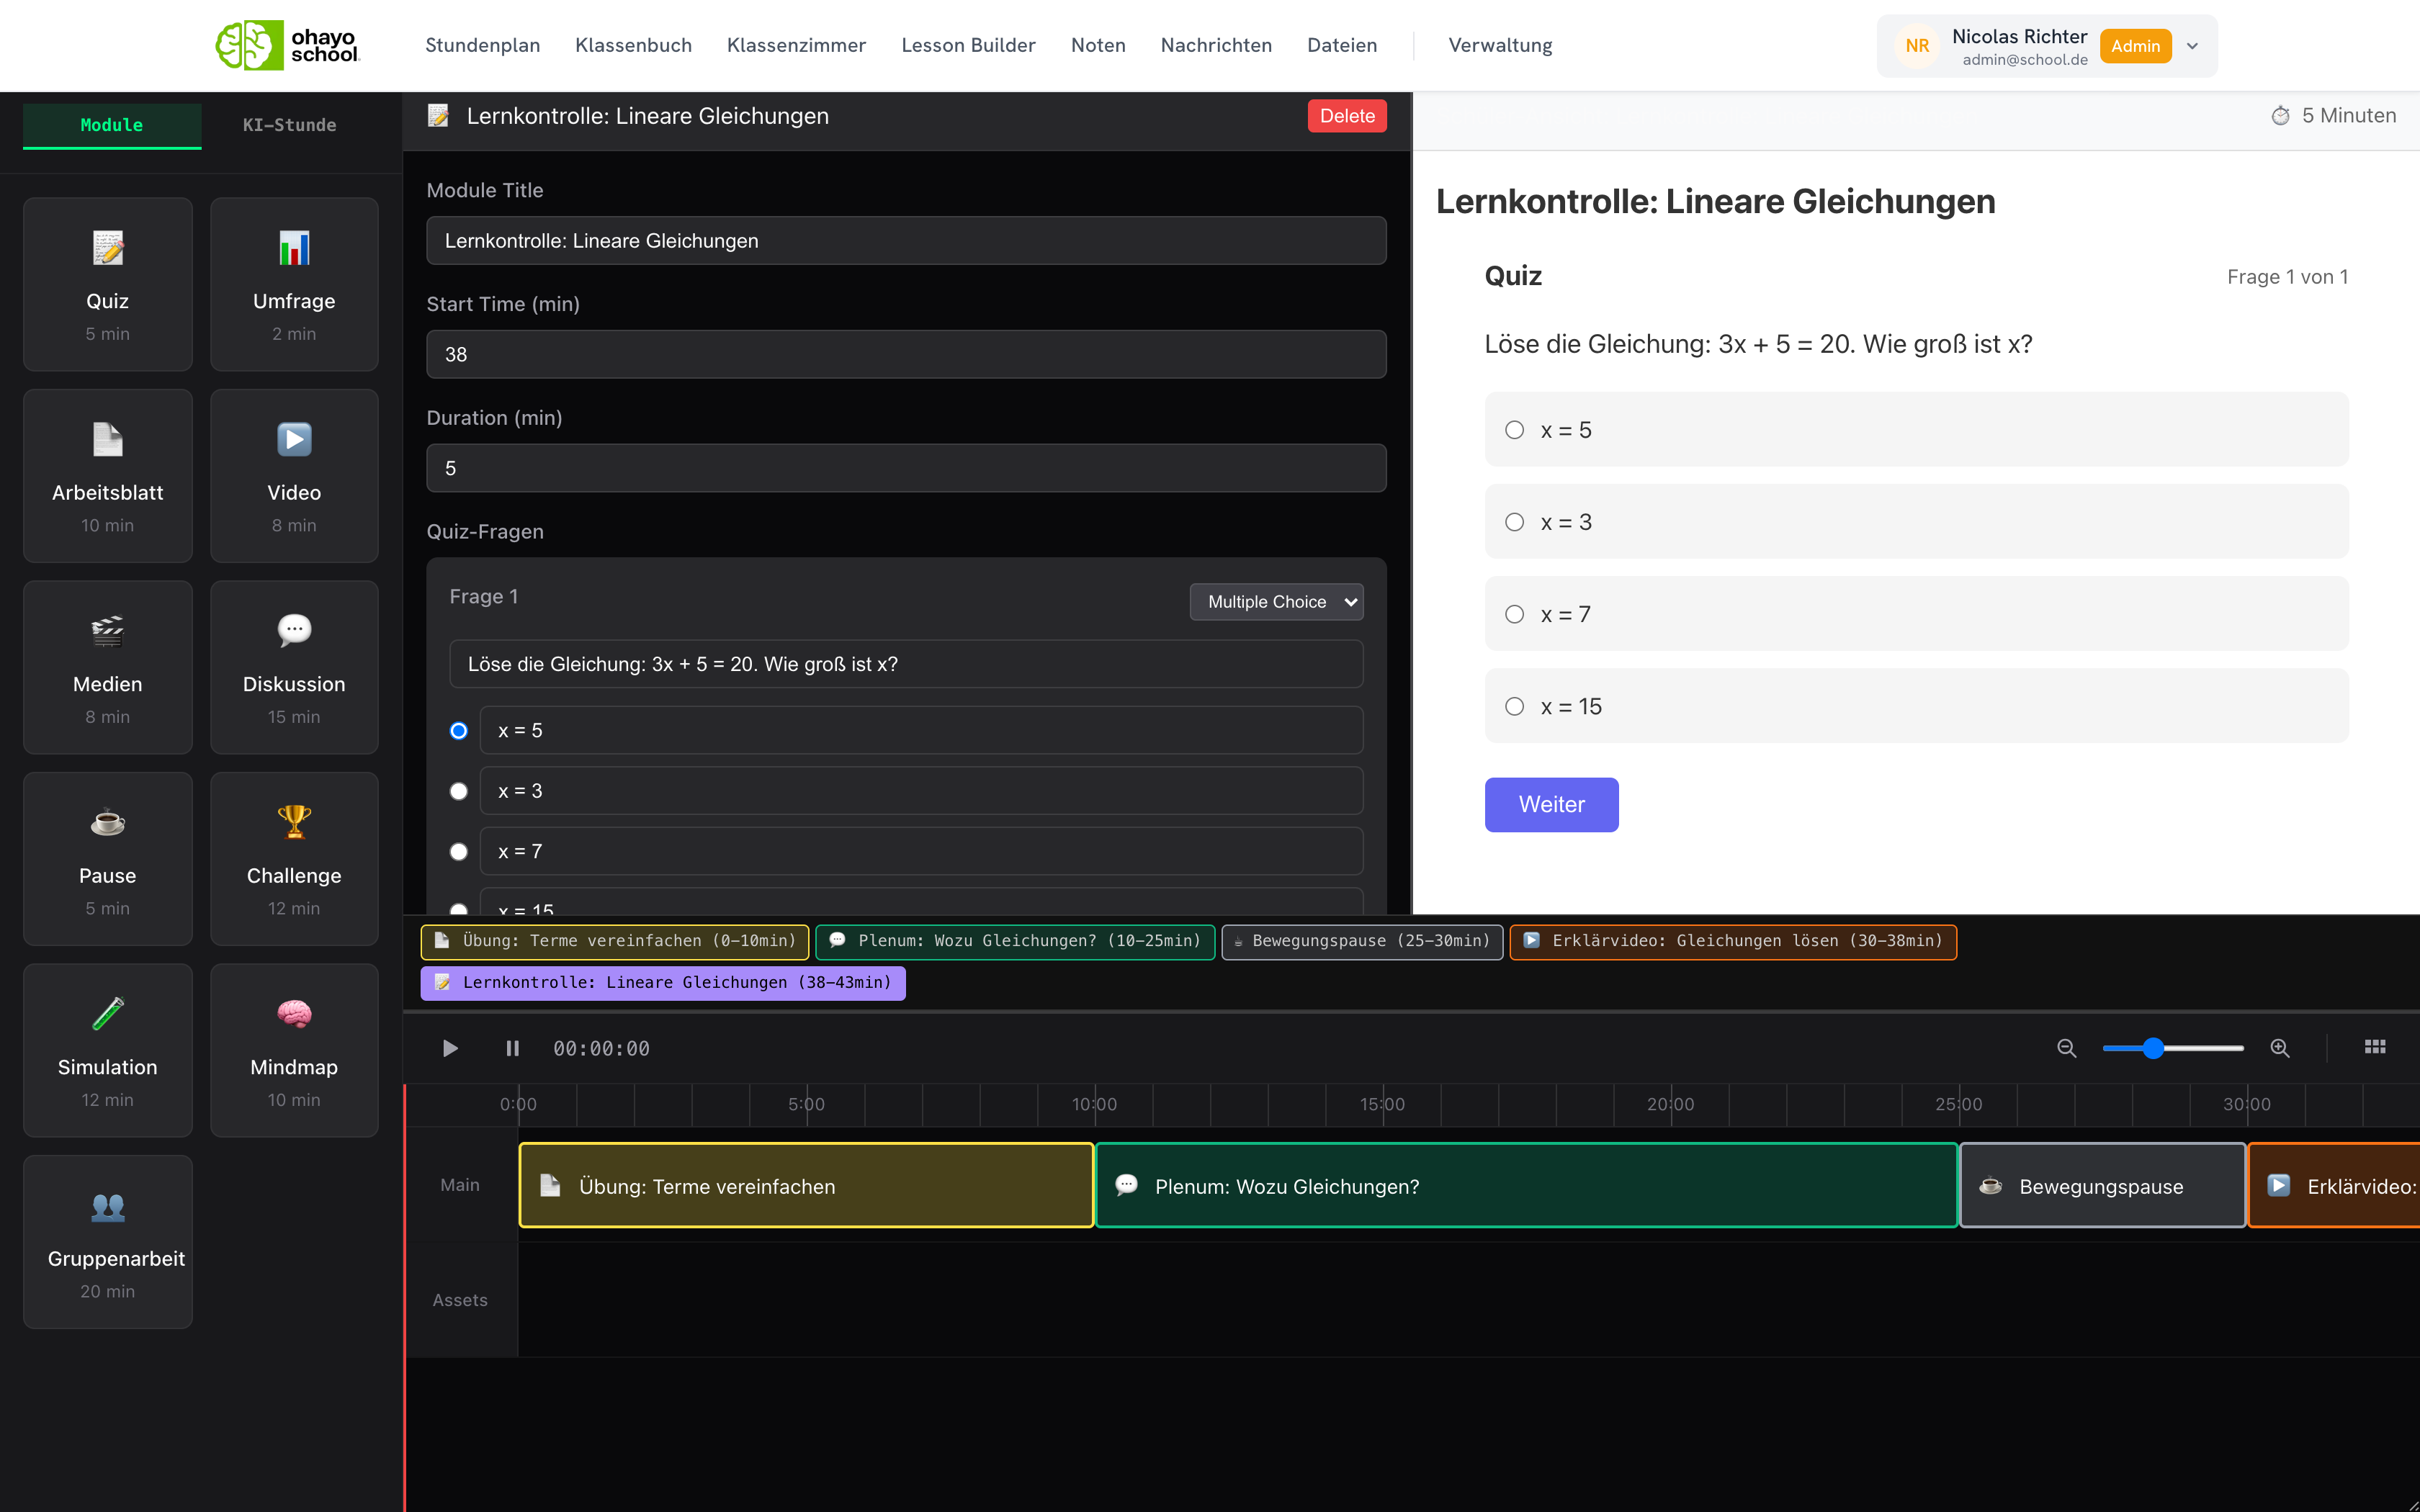Add the Pause module card
2420x1512 pixels.
107,859
